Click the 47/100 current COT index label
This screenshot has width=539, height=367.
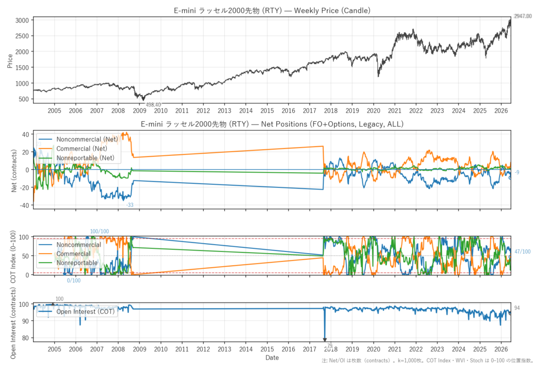point(523,252)
